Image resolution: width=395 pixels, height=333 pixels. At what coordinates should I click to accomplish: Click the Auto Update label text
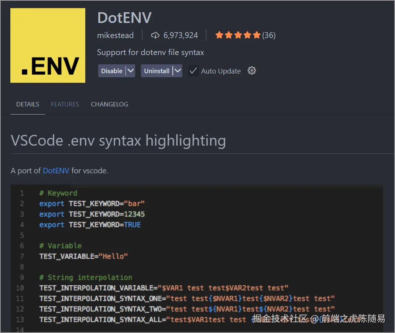tap(221, 71)
